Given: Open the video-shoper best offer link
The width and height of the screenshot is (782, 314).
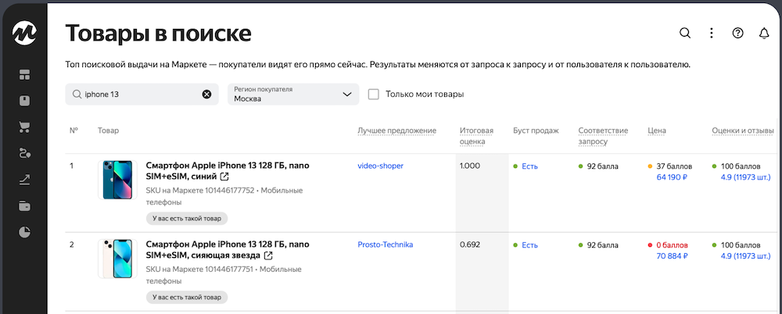Looking at the screenshot, I should [382, 166].
